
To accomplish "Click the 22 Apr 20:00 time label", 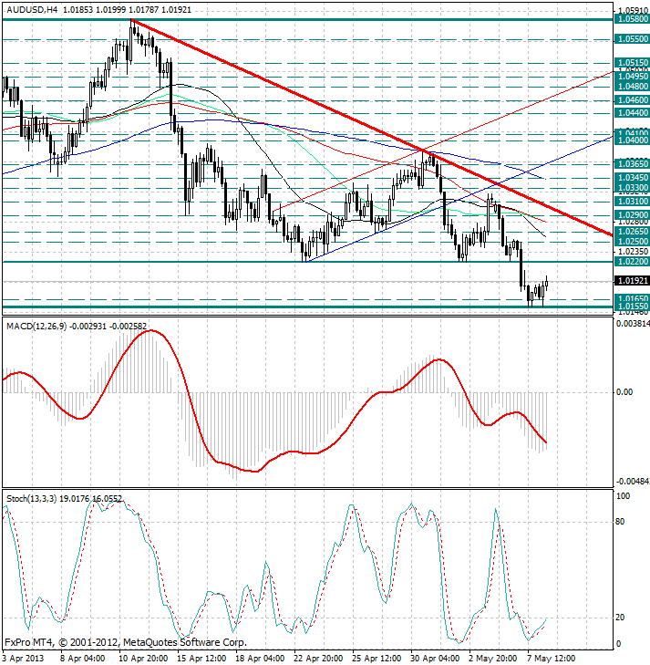I will (319, 659).
